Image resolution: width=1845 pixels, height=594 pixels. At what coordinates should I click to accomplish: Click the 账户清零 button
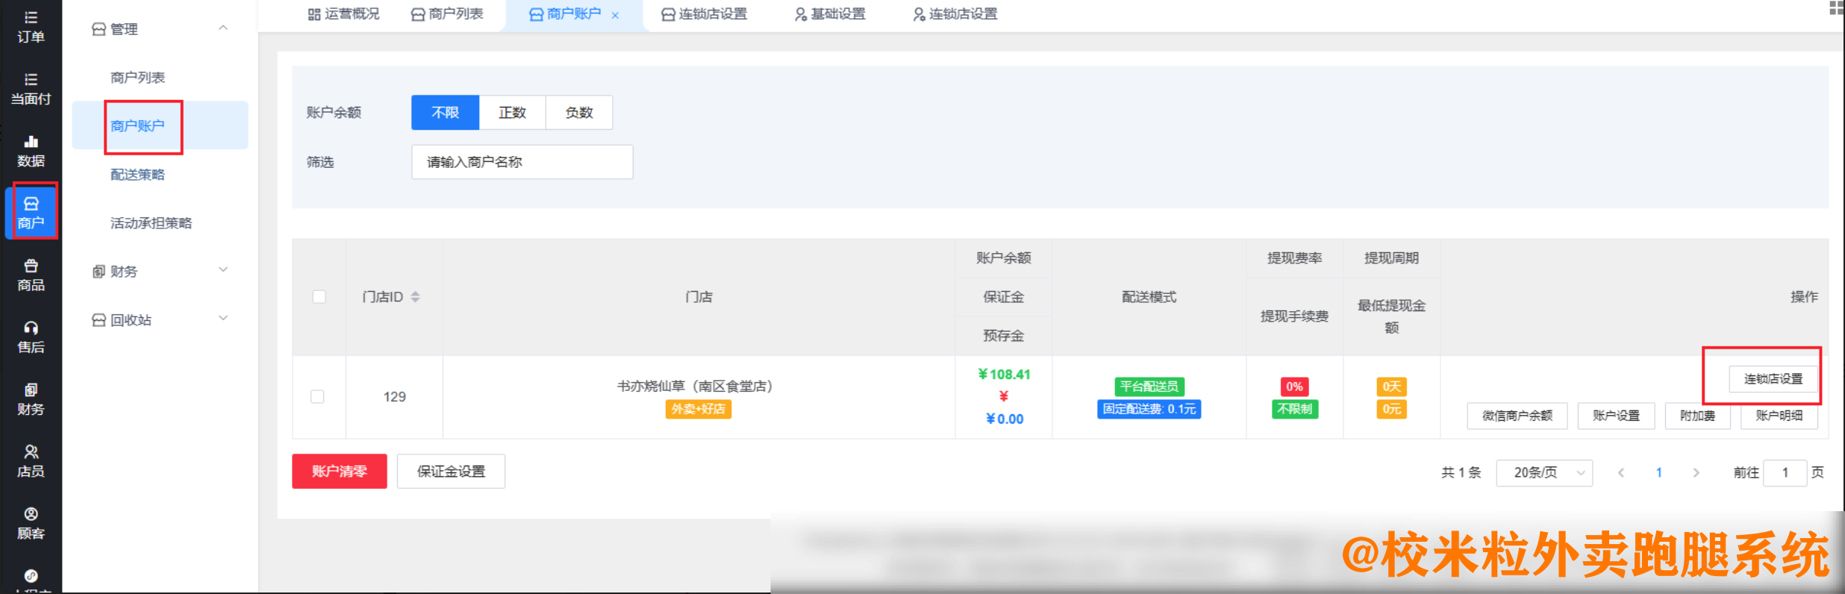pos(340,472)
